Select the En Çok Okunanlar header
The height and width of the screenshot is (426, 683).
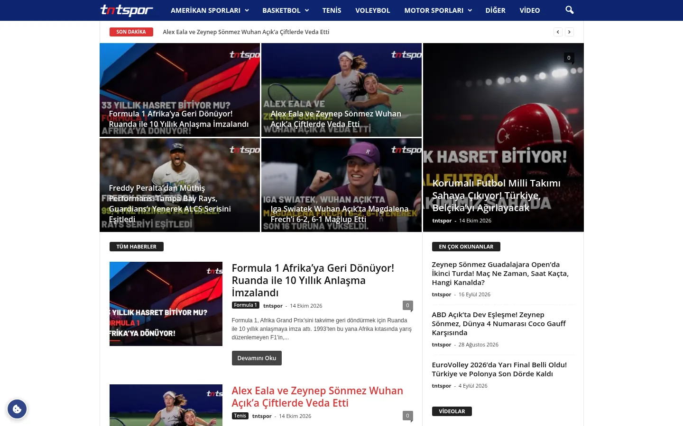[x=466, y=247]
